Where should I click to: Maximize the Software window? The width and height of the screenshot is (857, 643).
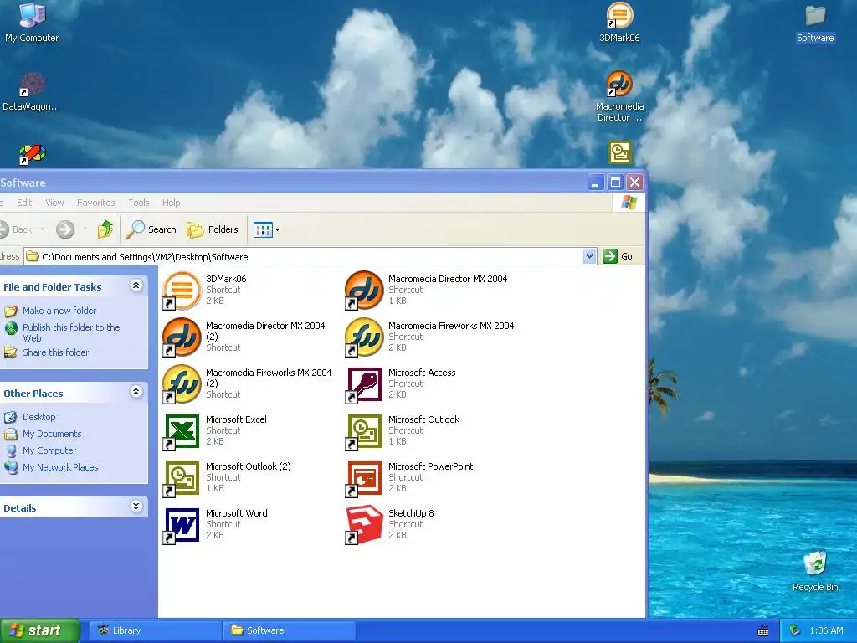pyautogui.click(x=615, y=182)
